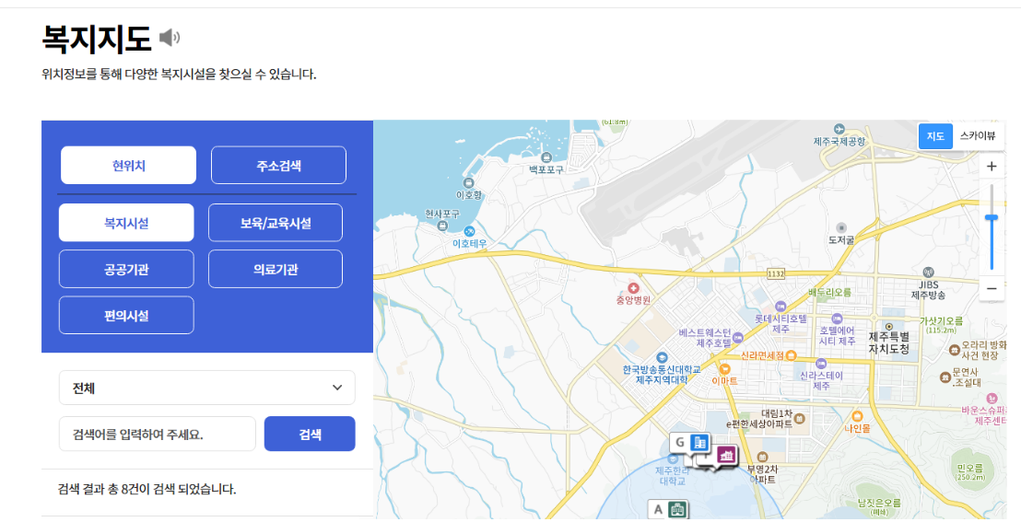Click the 베스트웨스턴 제주호텔 icon
Image resolution: width=1021 pixels, height=522 pixels.
click(738, 337)
